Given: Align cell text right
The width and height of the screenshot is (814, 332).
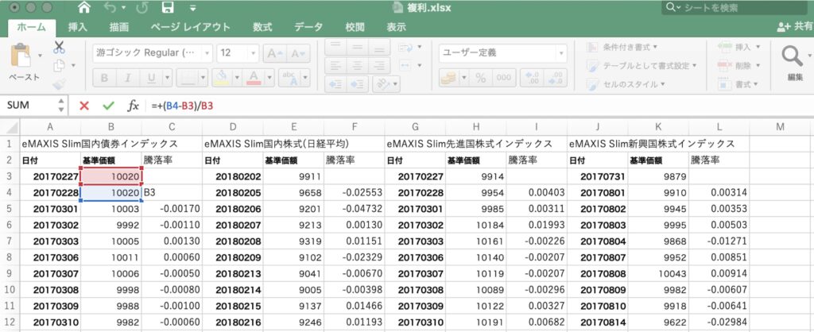Looking at the screenshot, I should [x=379, y=66].
